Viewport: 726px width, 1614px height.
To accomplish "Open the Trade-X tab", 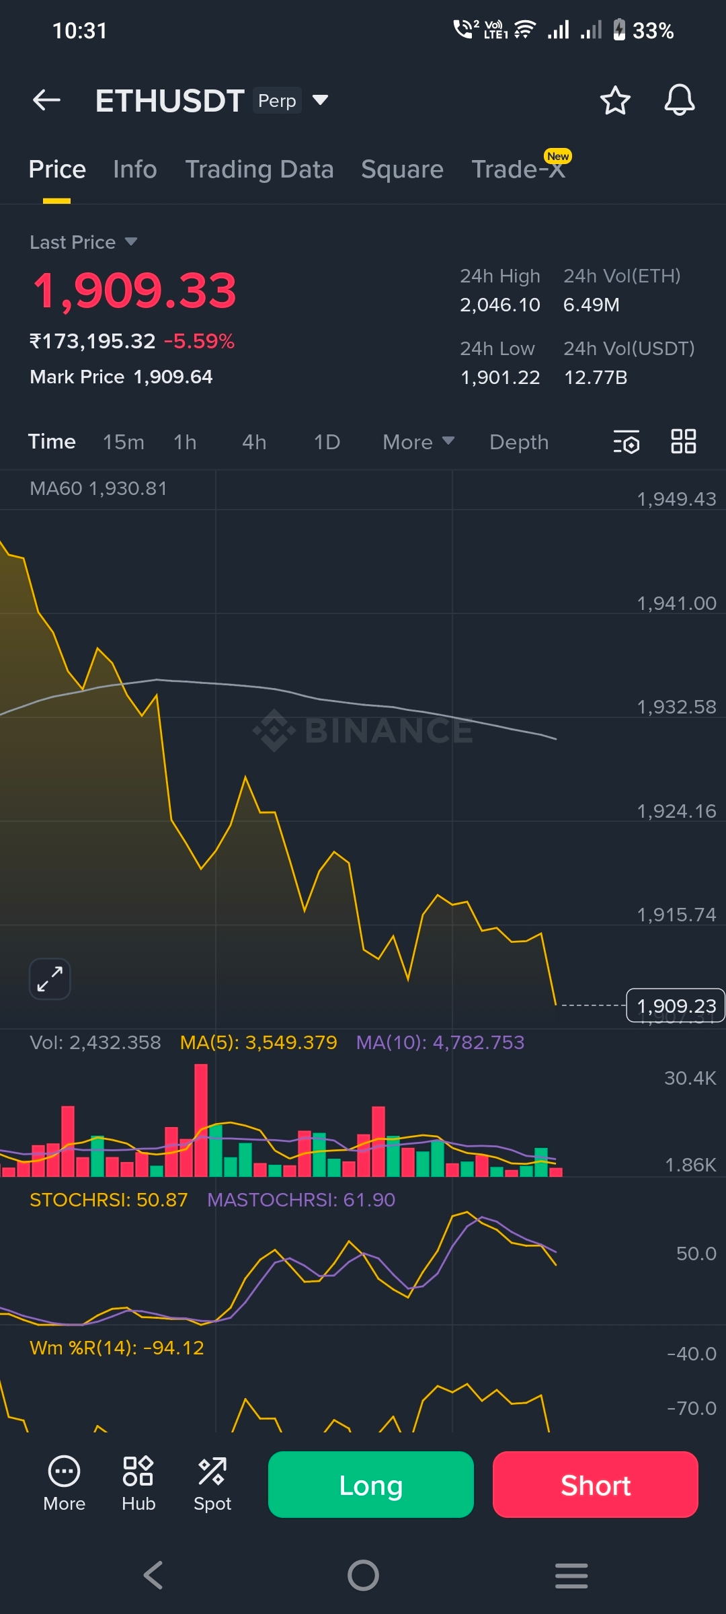I will click(x=518, y=169).
